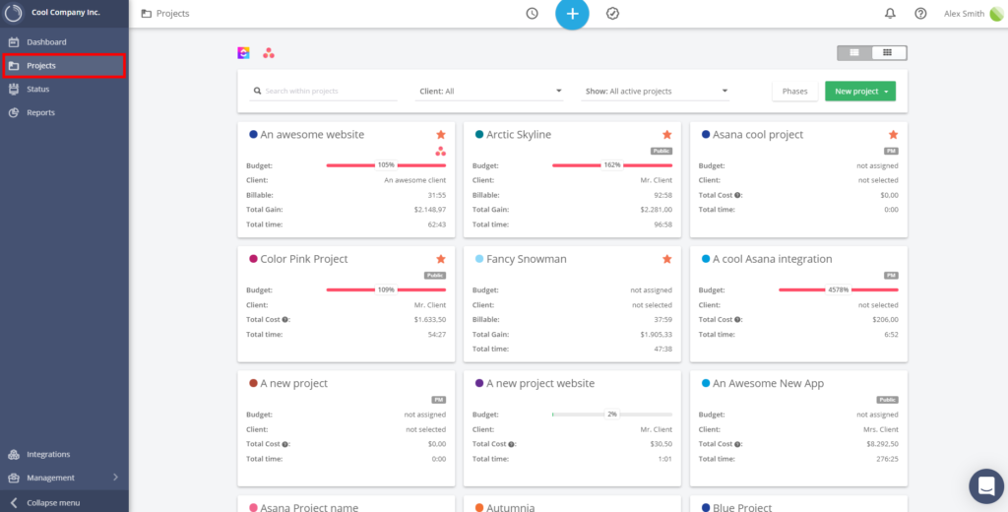Screen dimensions: 1008x512
Task: Click Asana icon on An awesome website card
Action: pos(441,152)
